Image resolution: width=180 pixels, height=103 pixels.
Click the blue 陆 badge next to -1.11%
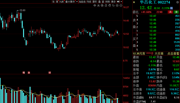coord(172,8)
